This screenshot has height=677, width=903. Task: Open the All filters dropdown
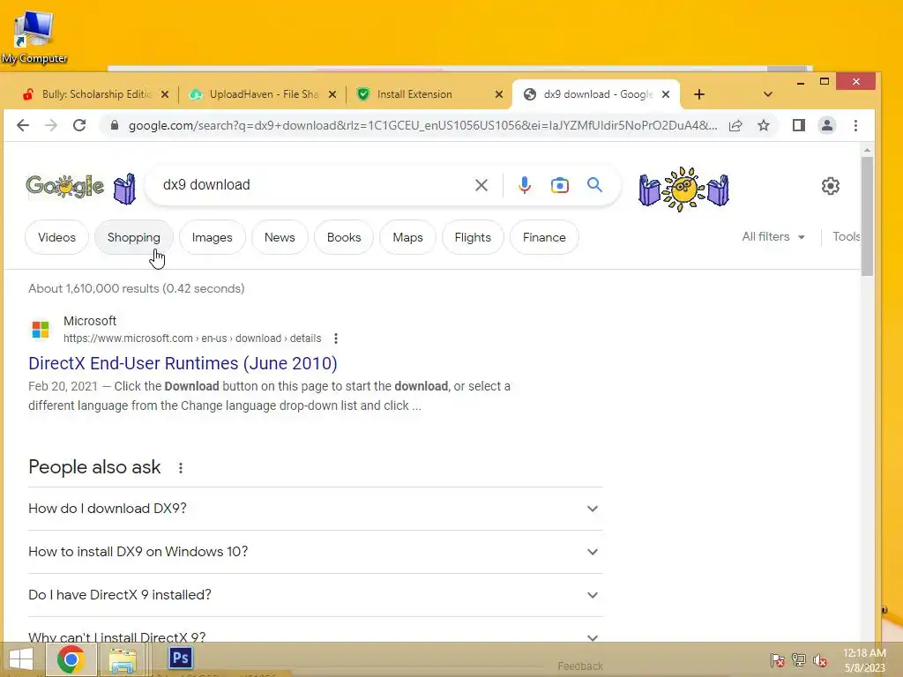[x=772, y=236]
